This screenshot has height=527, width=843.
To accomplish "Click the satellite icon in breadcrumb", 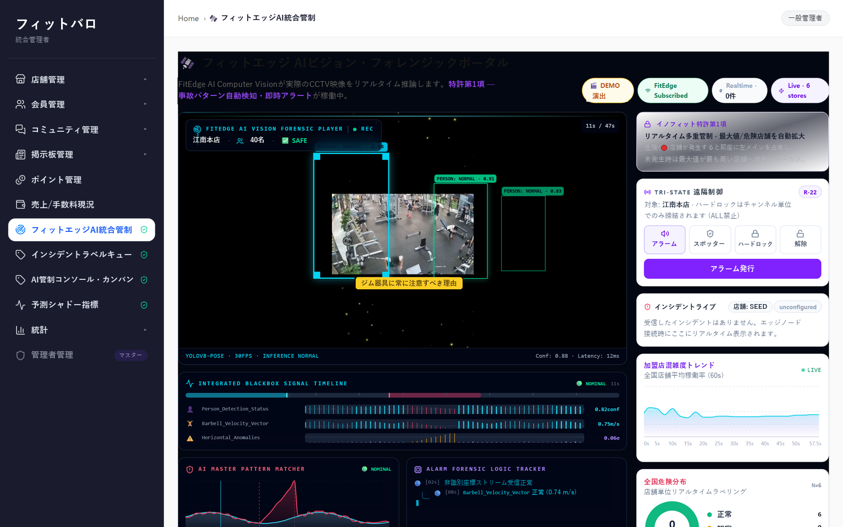I will click(213, 18).
